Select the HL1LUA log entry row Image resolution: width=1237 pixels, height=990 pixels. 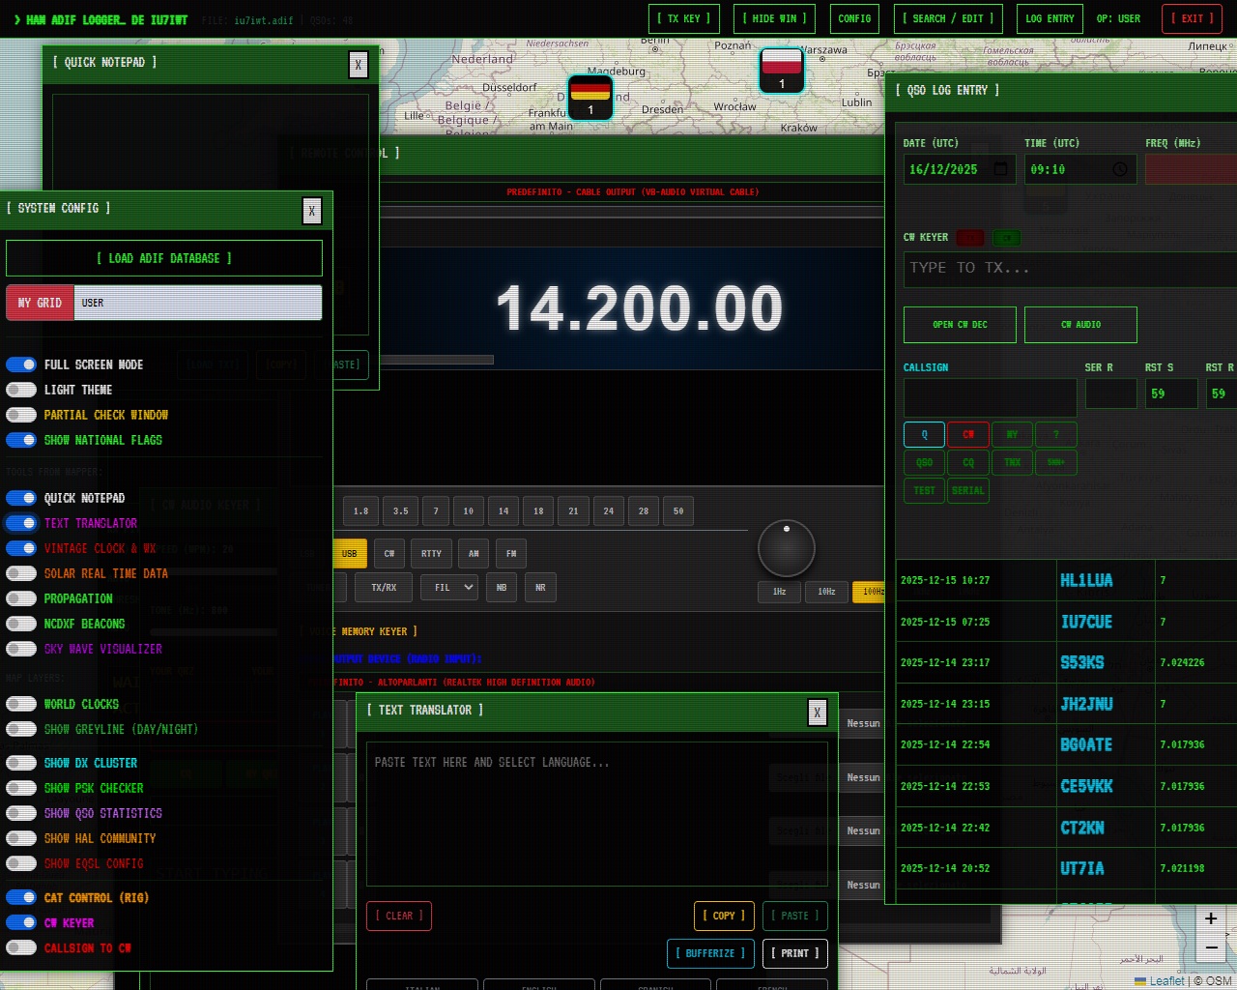click(1063, 580)
